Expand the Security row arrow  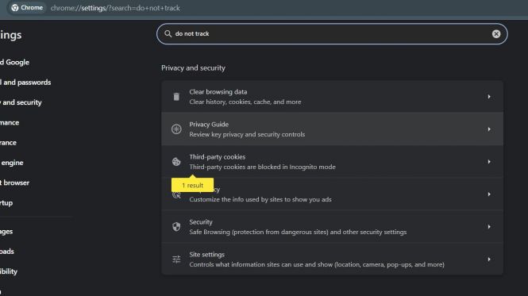pos(489,227)
